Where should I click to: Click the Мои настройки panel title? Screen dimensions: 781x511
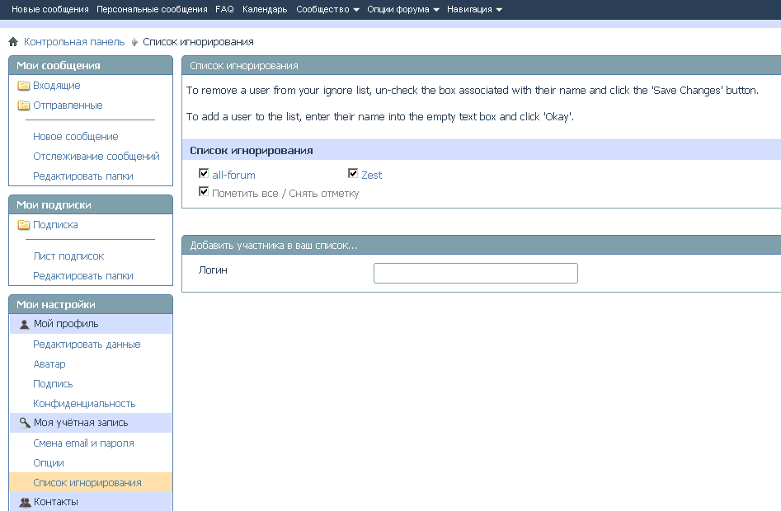[x=56, y=304]
